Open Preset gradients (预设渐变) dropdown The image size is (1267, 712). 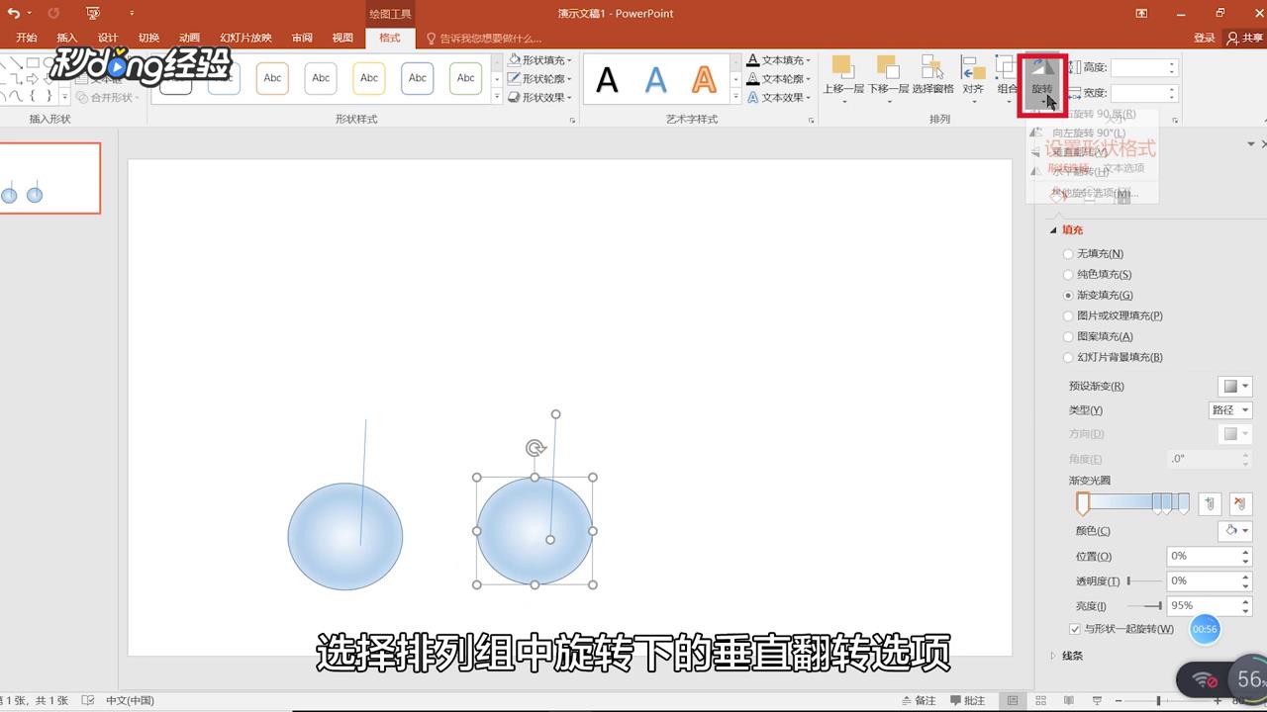point(1234,386)
